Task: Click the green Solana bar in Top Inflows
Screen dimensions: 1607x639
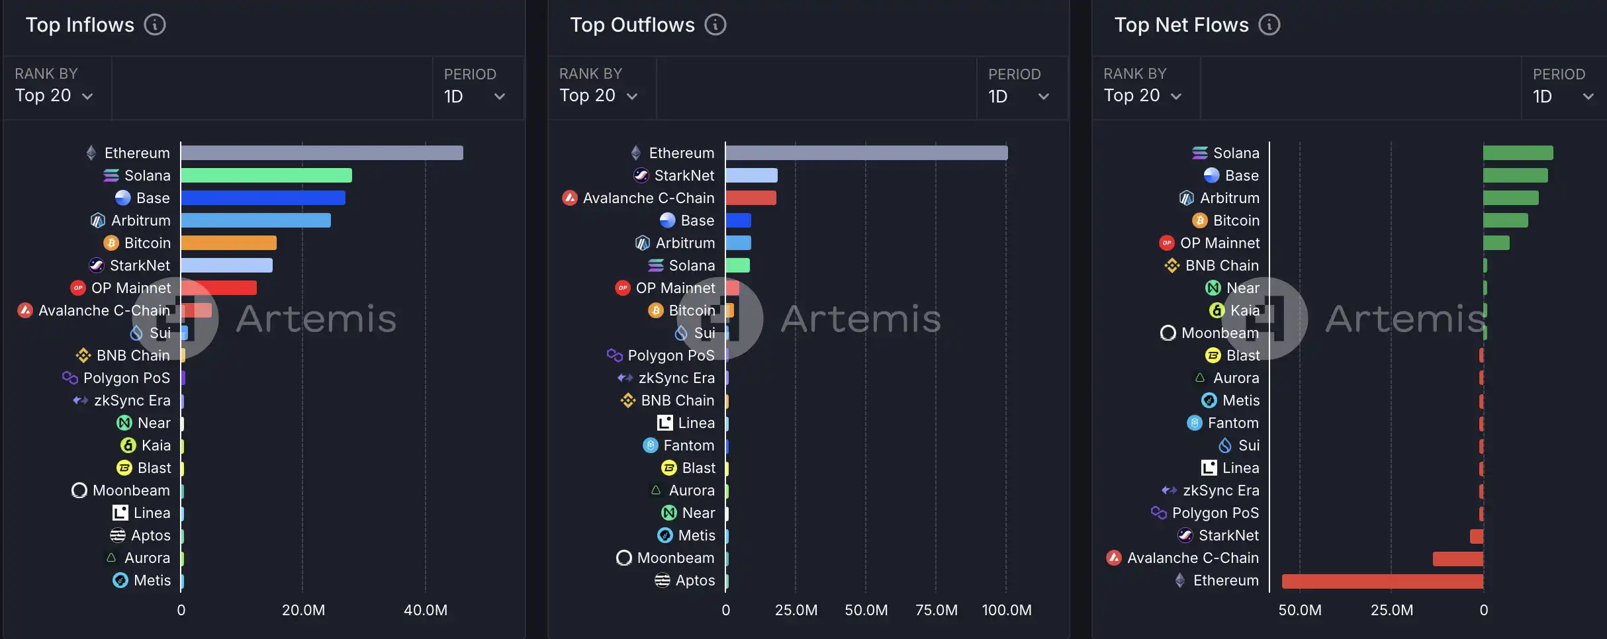Action: [x=266, y=175]
